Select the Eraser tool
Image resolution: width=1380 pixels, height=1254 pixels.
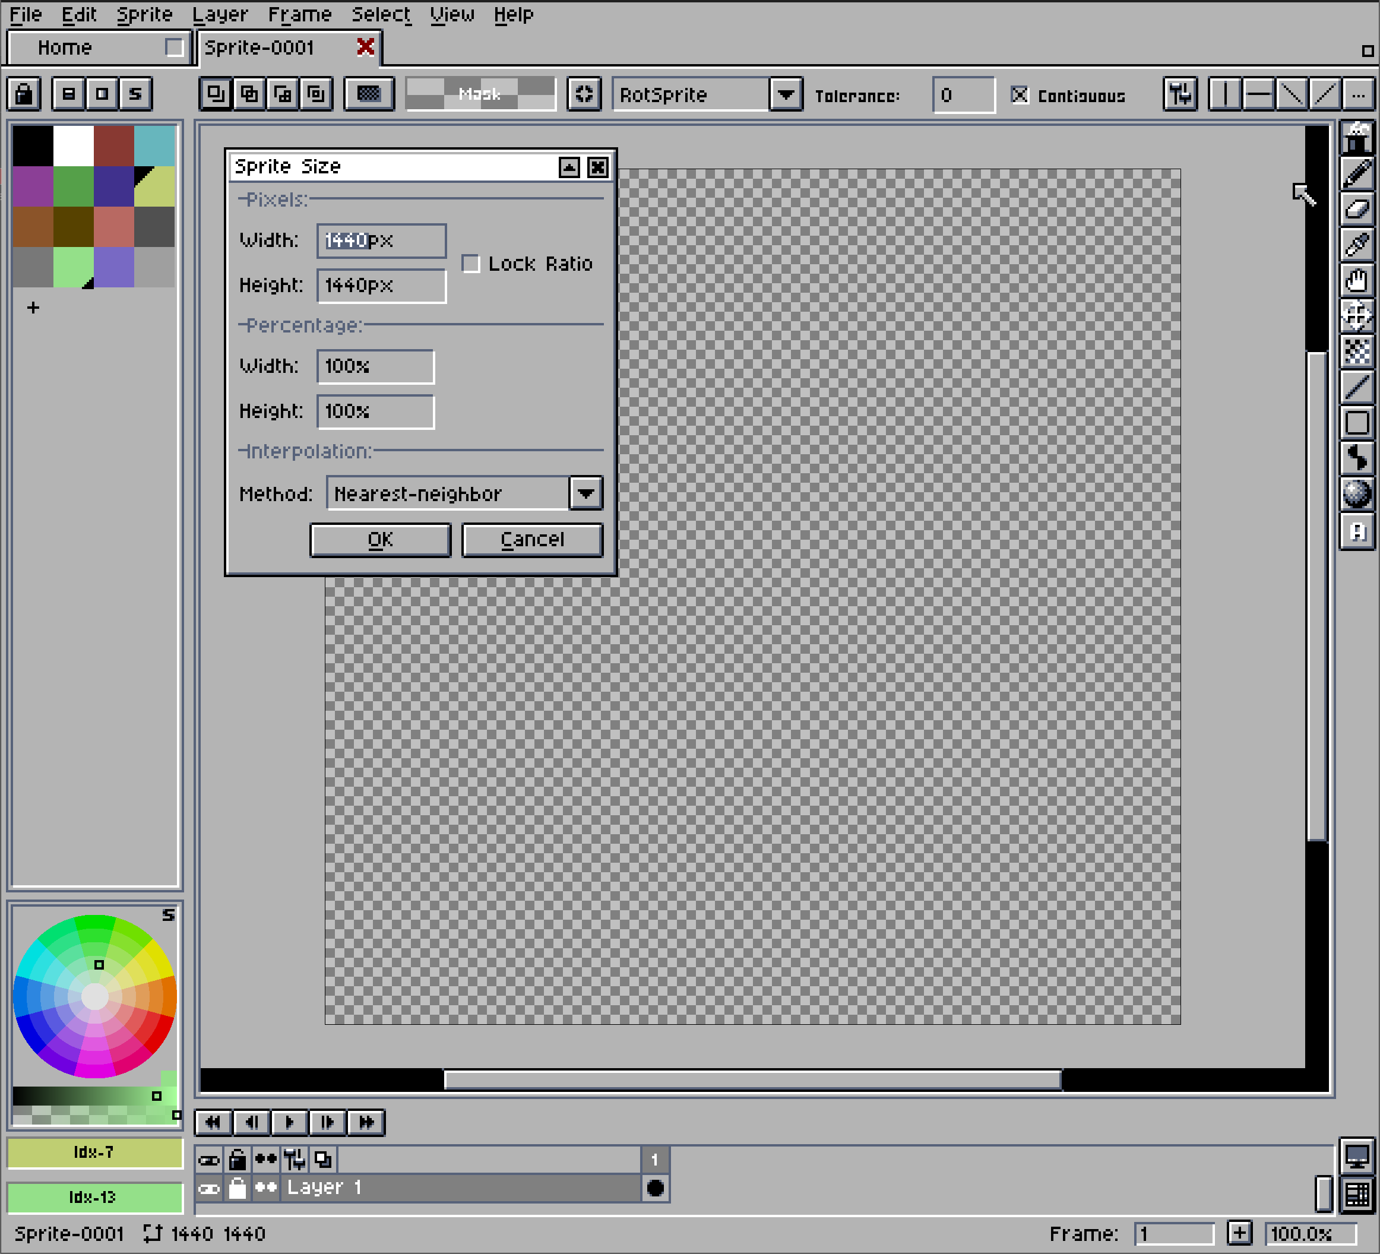[x=1357, y=210]
